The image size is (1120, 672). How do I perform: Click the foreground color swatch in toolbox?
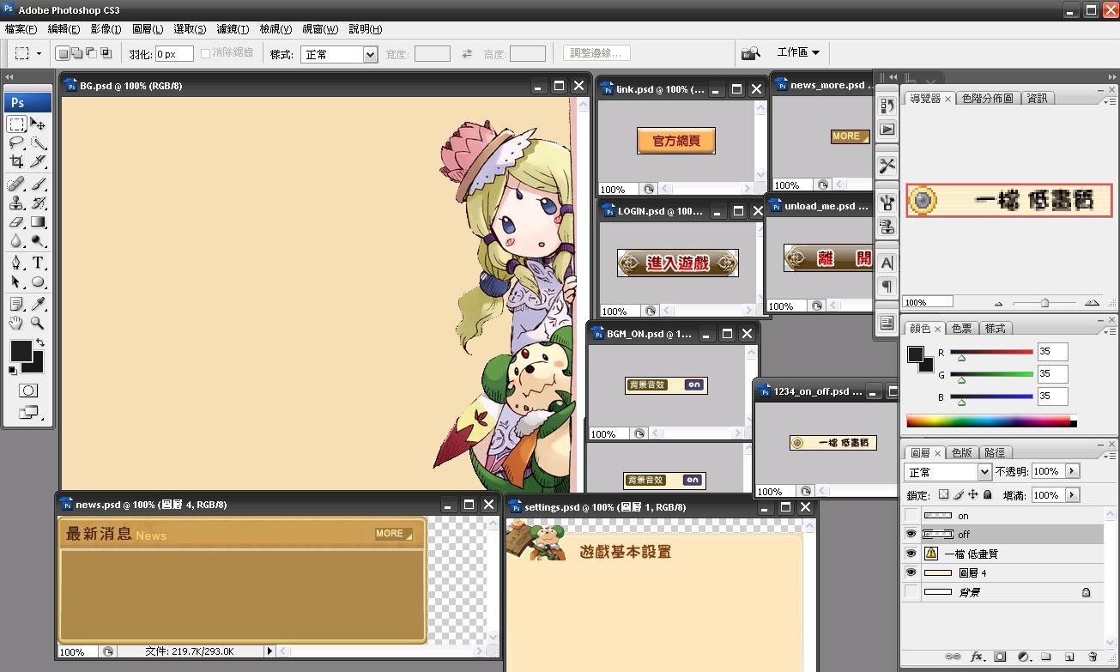21,350
